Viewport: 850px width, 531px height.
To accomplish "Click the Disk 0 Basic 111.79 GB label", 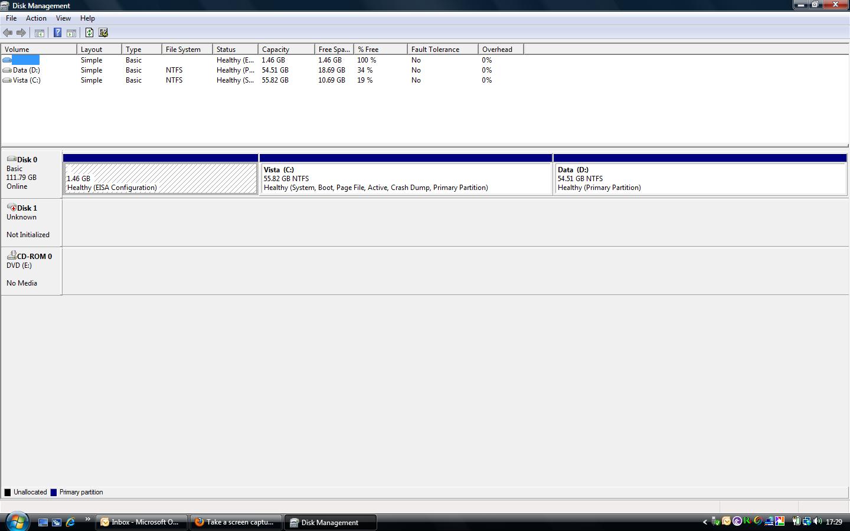I will click(31, 173).
